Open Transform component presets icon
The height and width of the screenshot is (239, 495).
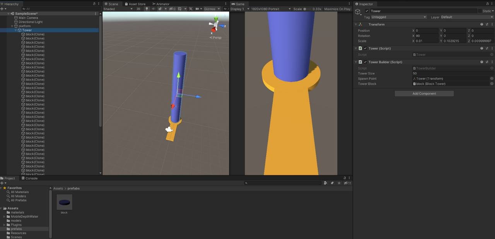tap(487, 24)
